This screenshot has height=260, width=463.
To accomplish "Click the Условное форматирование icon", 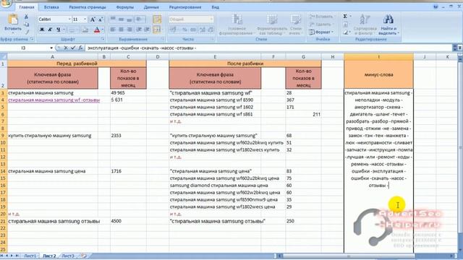I will pyautogui.click(x=237, y=19).
